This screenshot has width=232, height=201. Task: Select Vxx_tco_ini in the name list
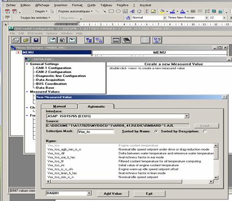pos(56,165)
